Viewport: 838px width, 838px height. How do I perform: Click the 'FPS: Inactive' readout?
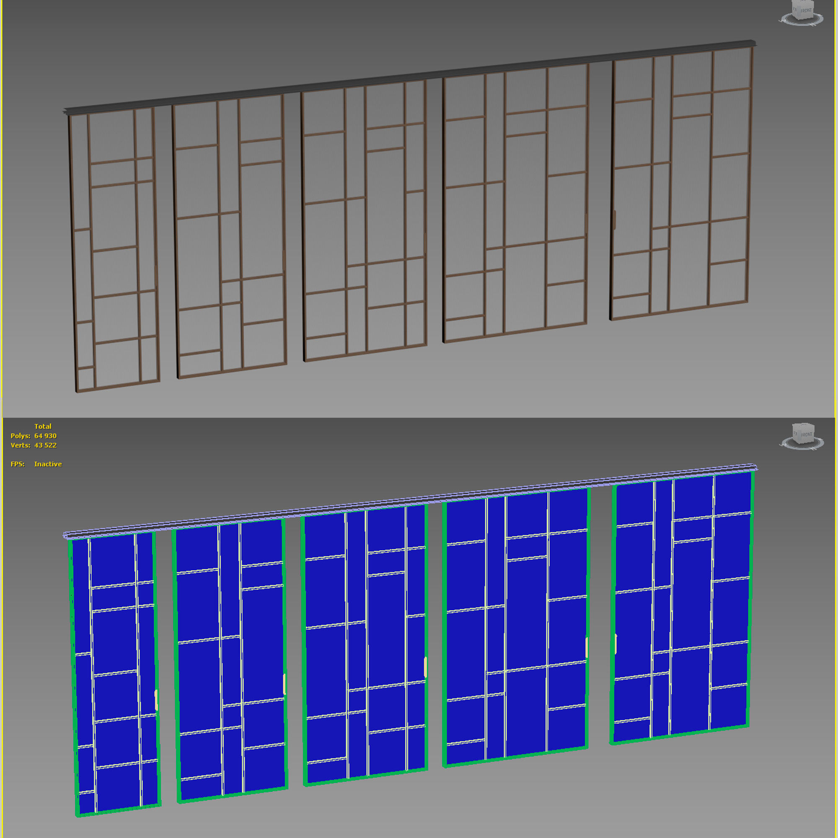[36, 464]
